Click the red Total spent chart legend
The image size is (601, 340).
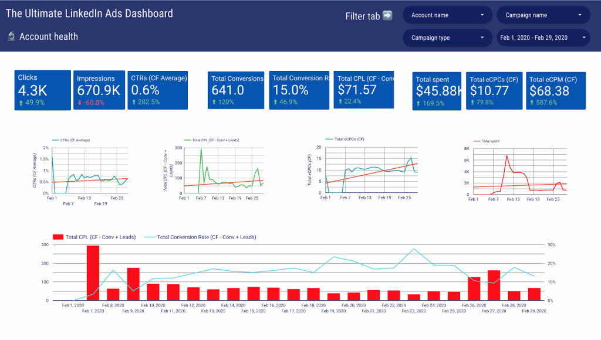[x=487, y=141]
